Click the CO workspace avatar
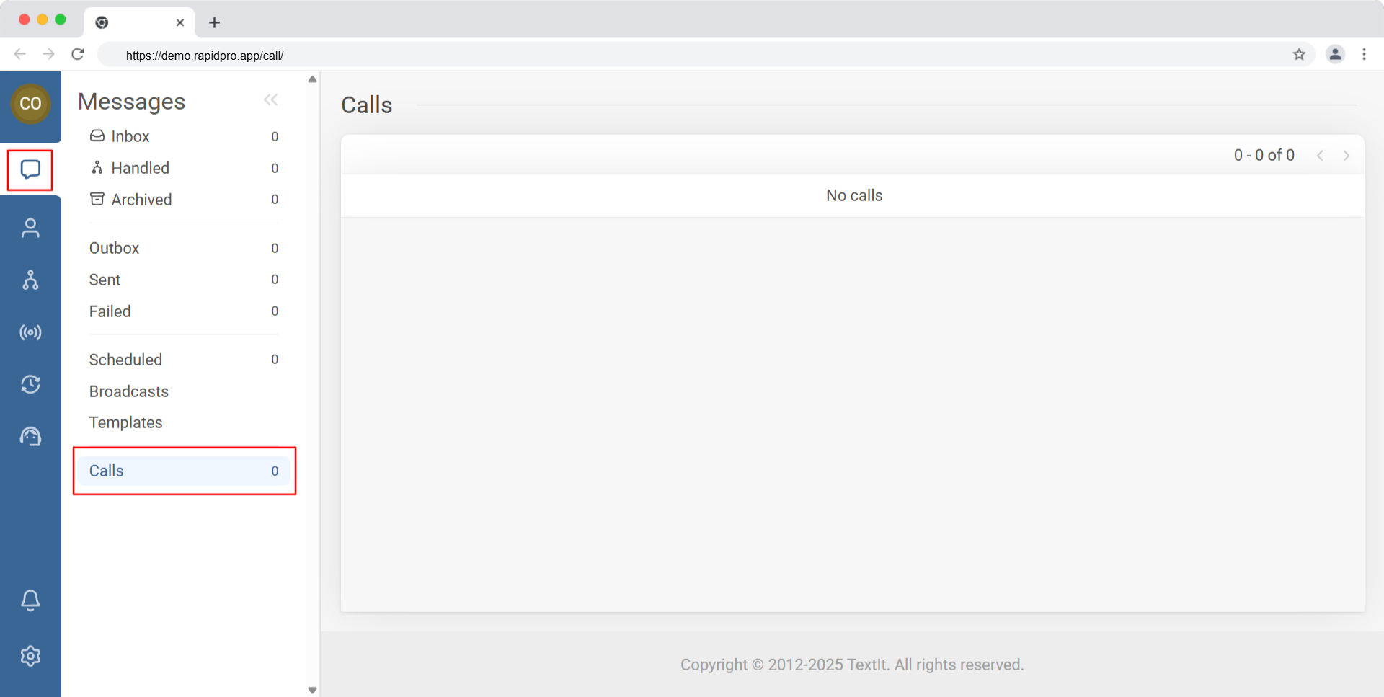This screenshot has height=697, width=1384. coord(30,104)
